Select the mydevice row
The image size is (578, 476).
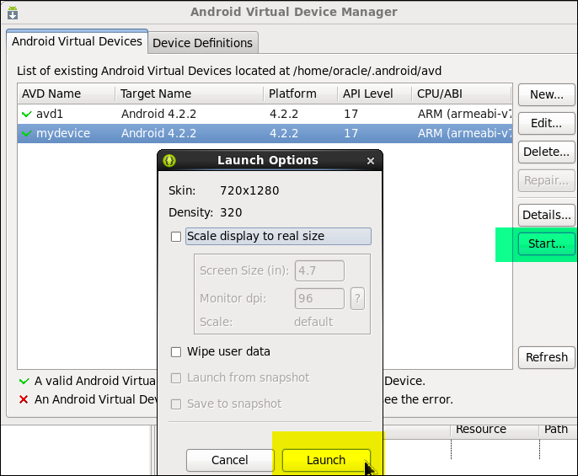[265, 133]
